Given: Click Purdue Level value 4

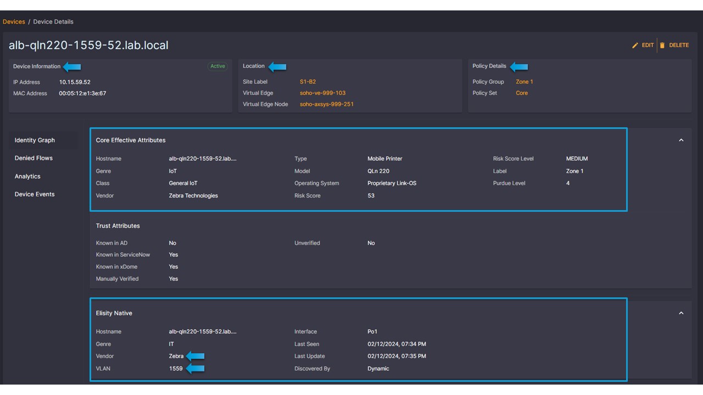Looking at the screenshot, I should point(568,183).
